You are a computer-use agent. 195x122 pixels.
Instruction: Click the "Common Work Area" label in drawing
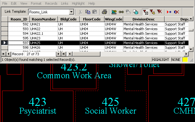coord(74,75)
